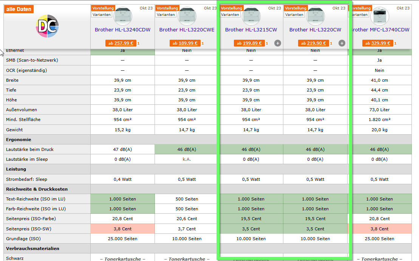Show Varianten of Brother HL-L3220CW
419x261 pixels.
tap(294, 14)
